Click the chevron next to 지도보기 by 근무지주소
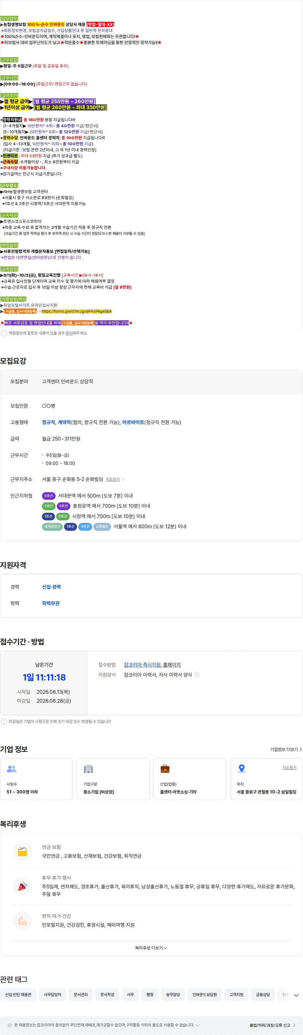 [123, 479]
